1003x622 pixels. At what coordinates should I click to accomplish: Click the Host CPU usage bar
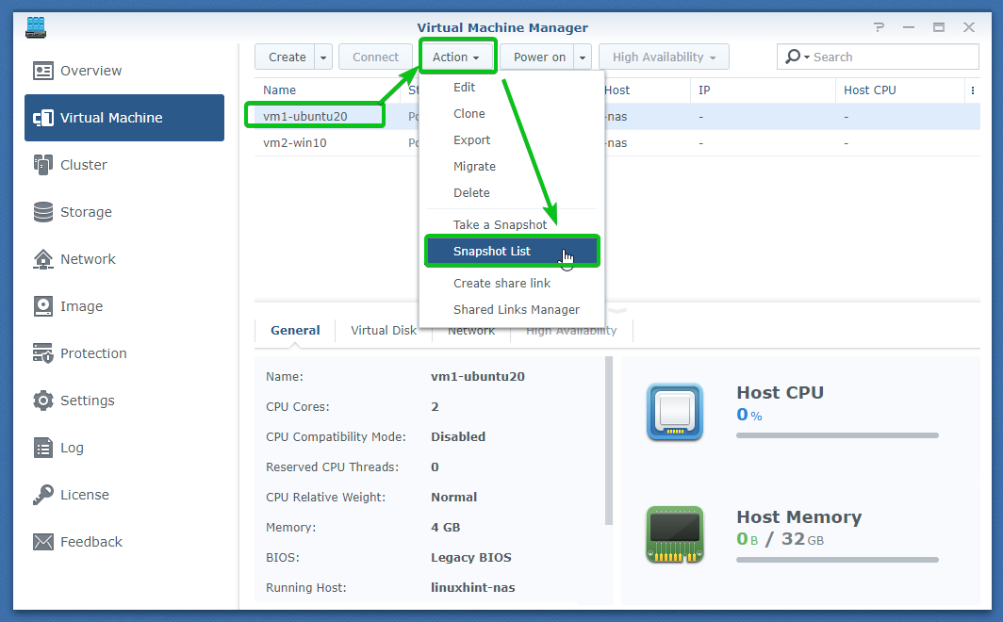tap(837, 435)
